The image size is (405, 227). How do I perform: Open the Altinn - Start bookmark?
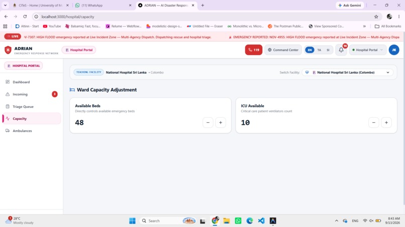(x=27, y=26)
